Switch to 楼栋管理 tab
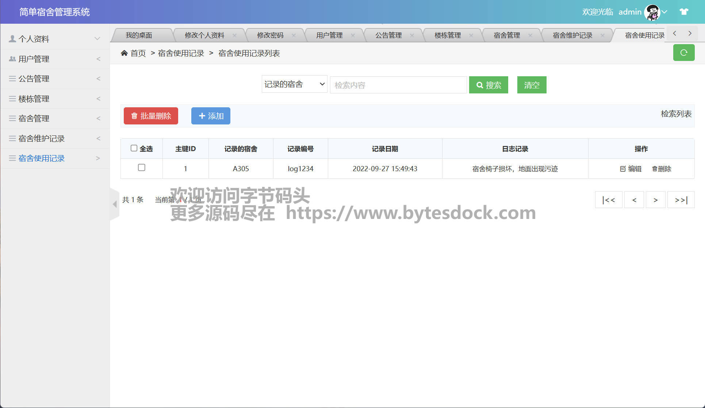 pyautogui.click(x=448, y=35)
